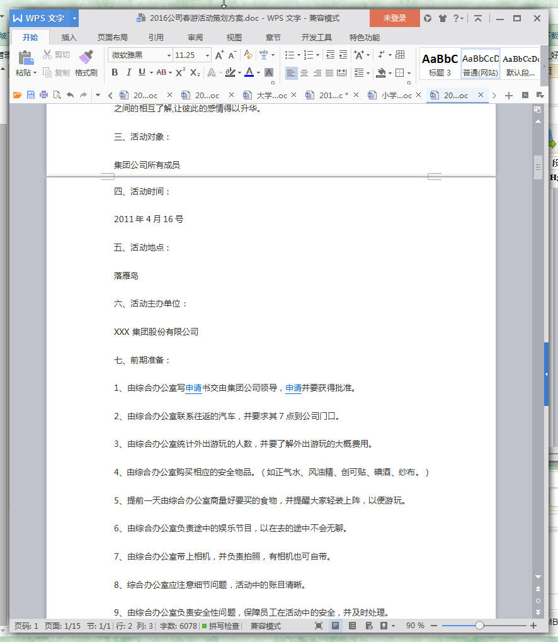This screenshot has width=558, height=642.
Task: Open the 插入 (Insert) ribbon tab
Action: [x=69, y=37]
